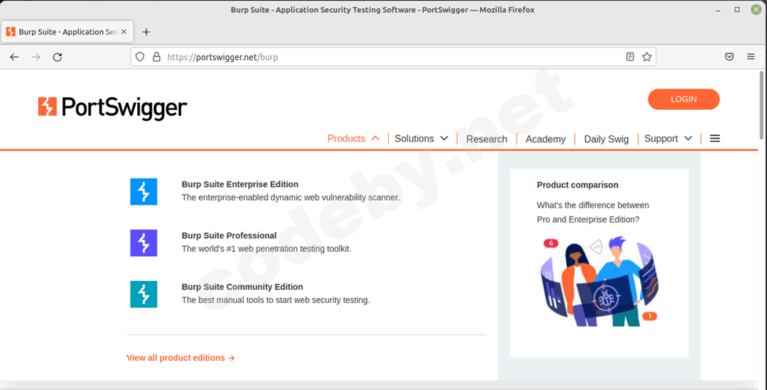Toggle reader view icon in address bar
The image size is (767, 390).
pos(630,57)
